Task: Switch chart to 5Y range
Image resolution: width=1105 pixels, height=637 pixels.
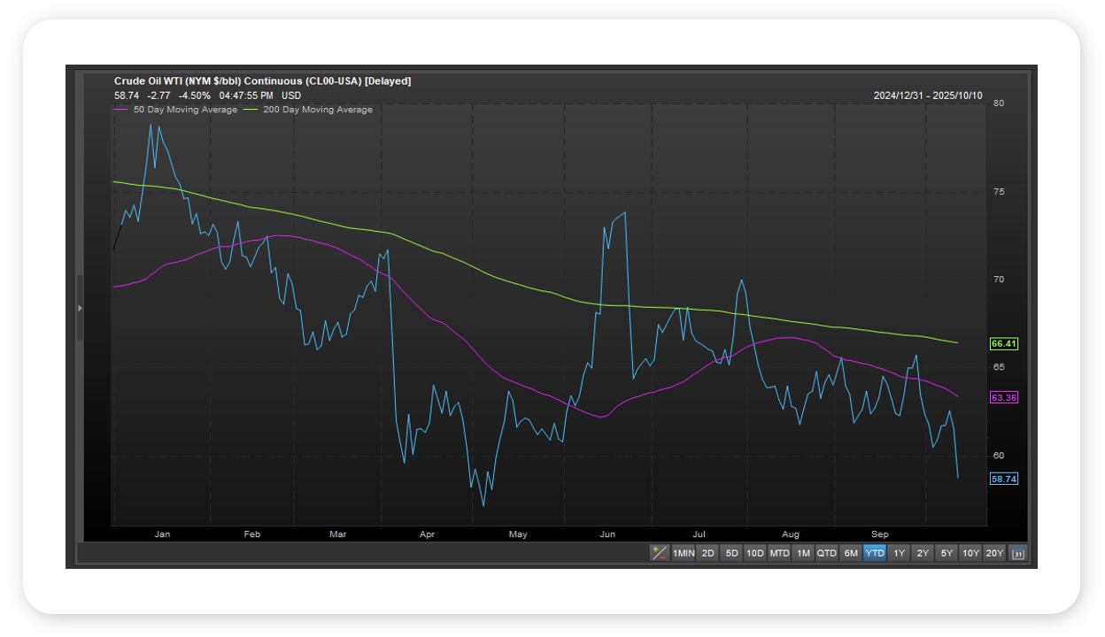Action: click(x=947, y=554)
